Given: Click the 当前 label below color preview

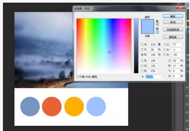Looking at the screenshot, I should [x=147, y=36].
